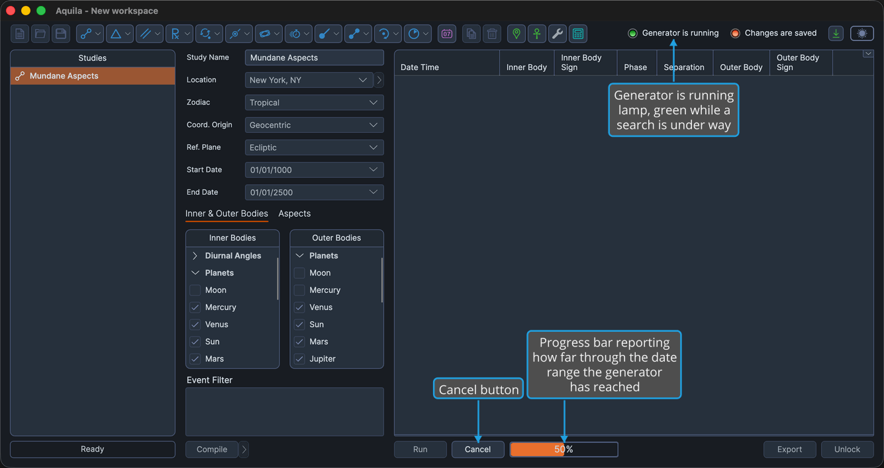884x468 pixels.
Task: Open the two-linked-nodes study toolbar button
Action: (90, 34)
